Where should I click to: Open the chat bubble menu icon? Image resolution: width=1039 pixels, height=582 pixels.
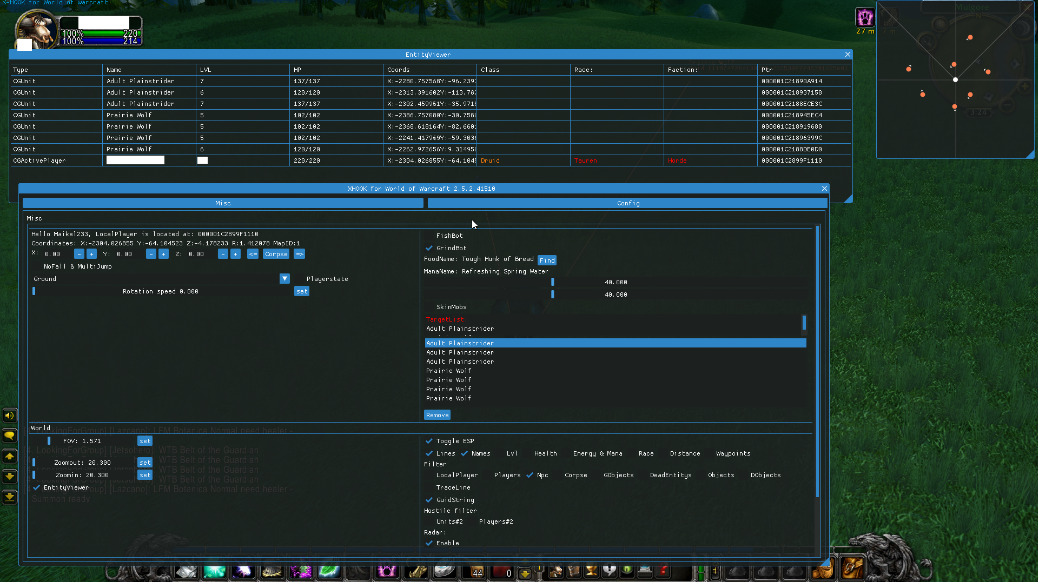point(9,436)
